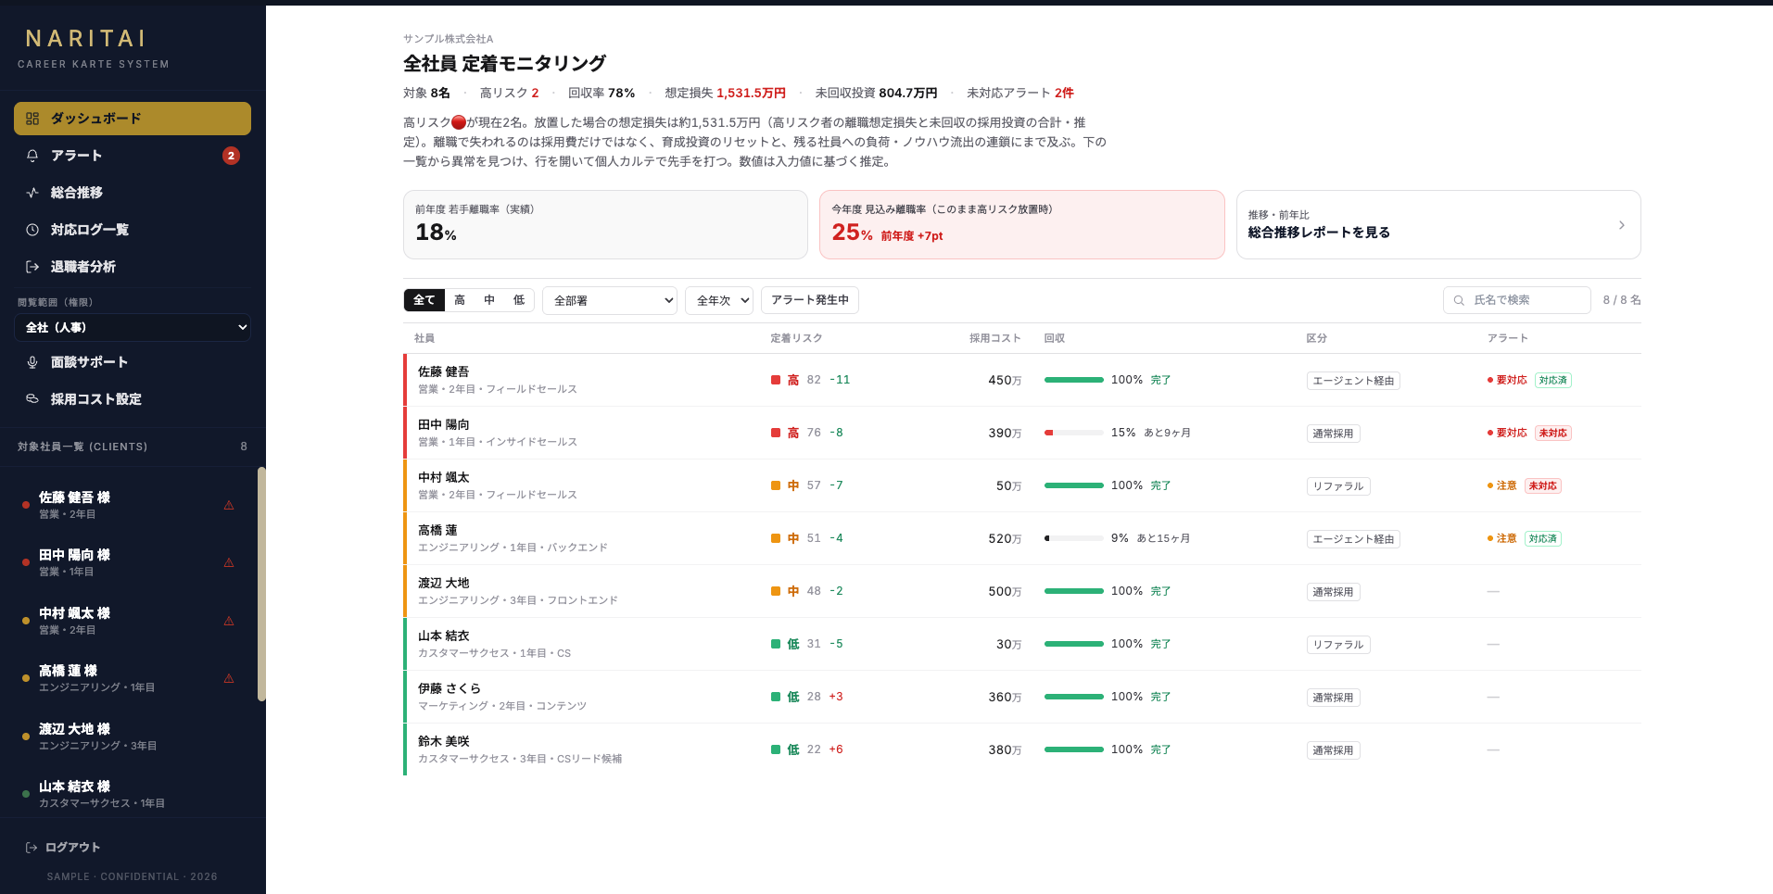Image resolution: width=1773 pixels, height=894 pixels.
Task: Open 渡辺 大地 様 in client list
Action: click(130, 737)
